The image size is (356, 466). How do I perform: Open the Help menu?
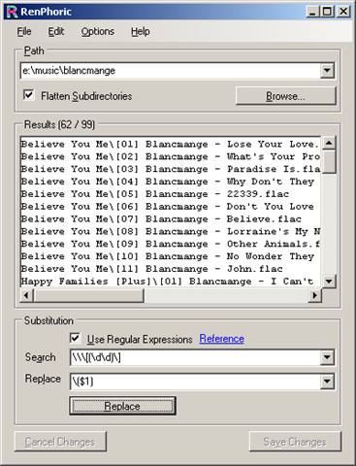[x=140, y=31]
